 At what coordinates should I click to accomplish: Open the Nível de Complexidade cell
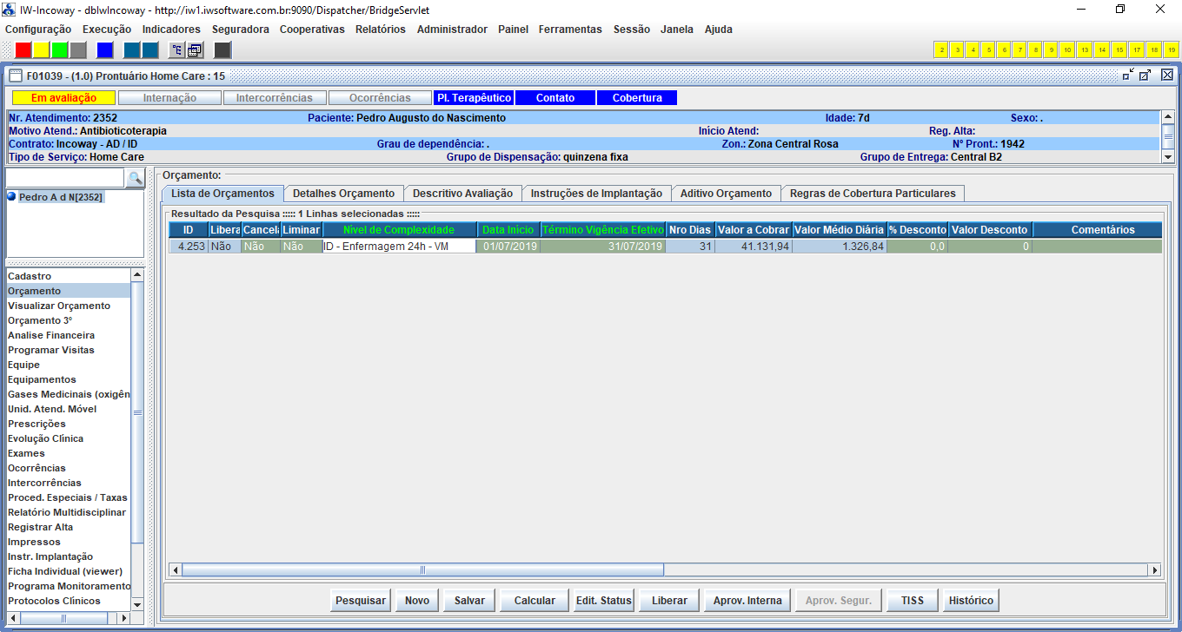399,247
